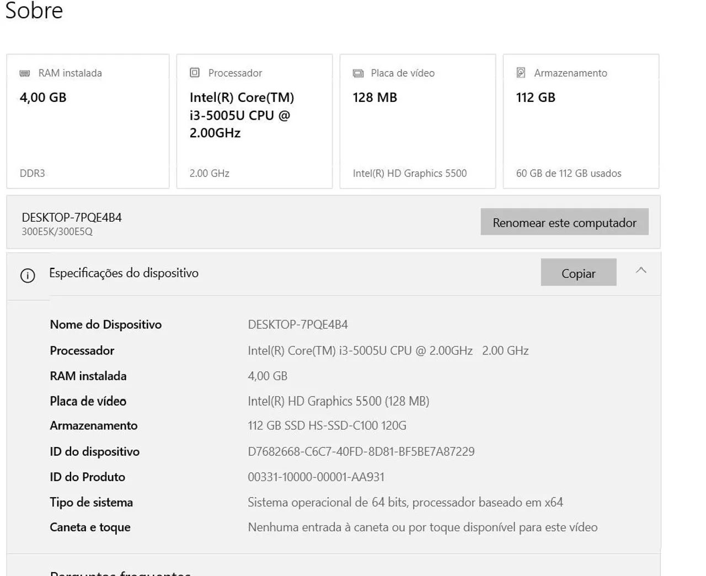
Task: Click the Copiar button
Action: 579,273
